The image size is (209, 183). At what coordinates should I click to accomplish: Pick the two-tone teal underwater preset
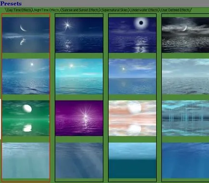[x=132, y=160]
